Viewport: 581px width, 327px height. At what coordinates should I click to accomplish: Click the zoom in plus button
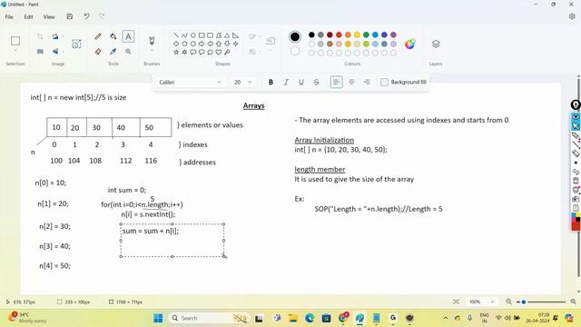click(573, 302)
